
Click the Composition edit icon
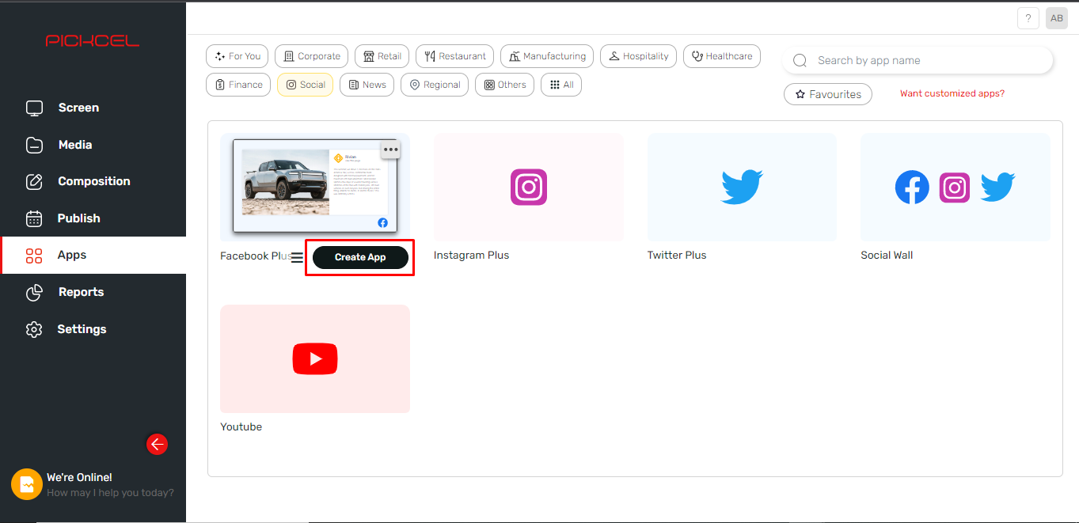34,181
